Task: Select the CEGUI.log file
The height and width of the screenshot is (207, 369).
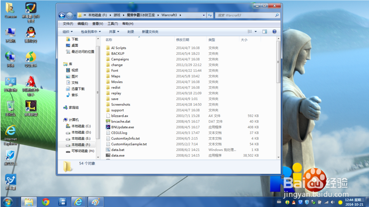Action: click(117, 133)
